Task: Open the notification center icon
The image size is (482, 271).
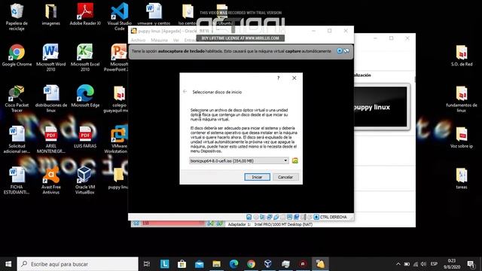Action: pos(470,264)
